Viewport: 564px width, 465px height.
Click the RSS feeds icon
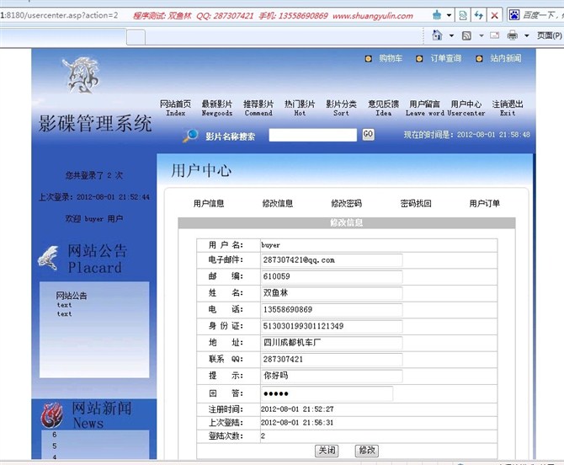[466, 35]
